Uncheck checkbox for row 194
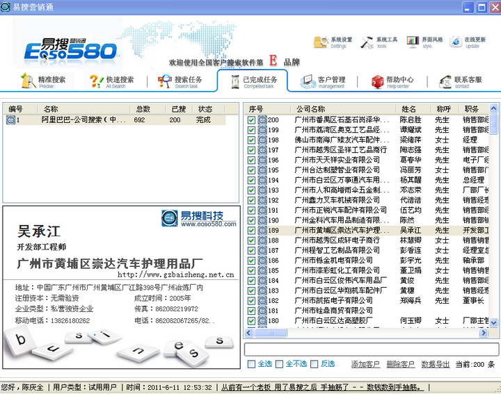This screenshot has width=501, height=394. click(251, 180)
